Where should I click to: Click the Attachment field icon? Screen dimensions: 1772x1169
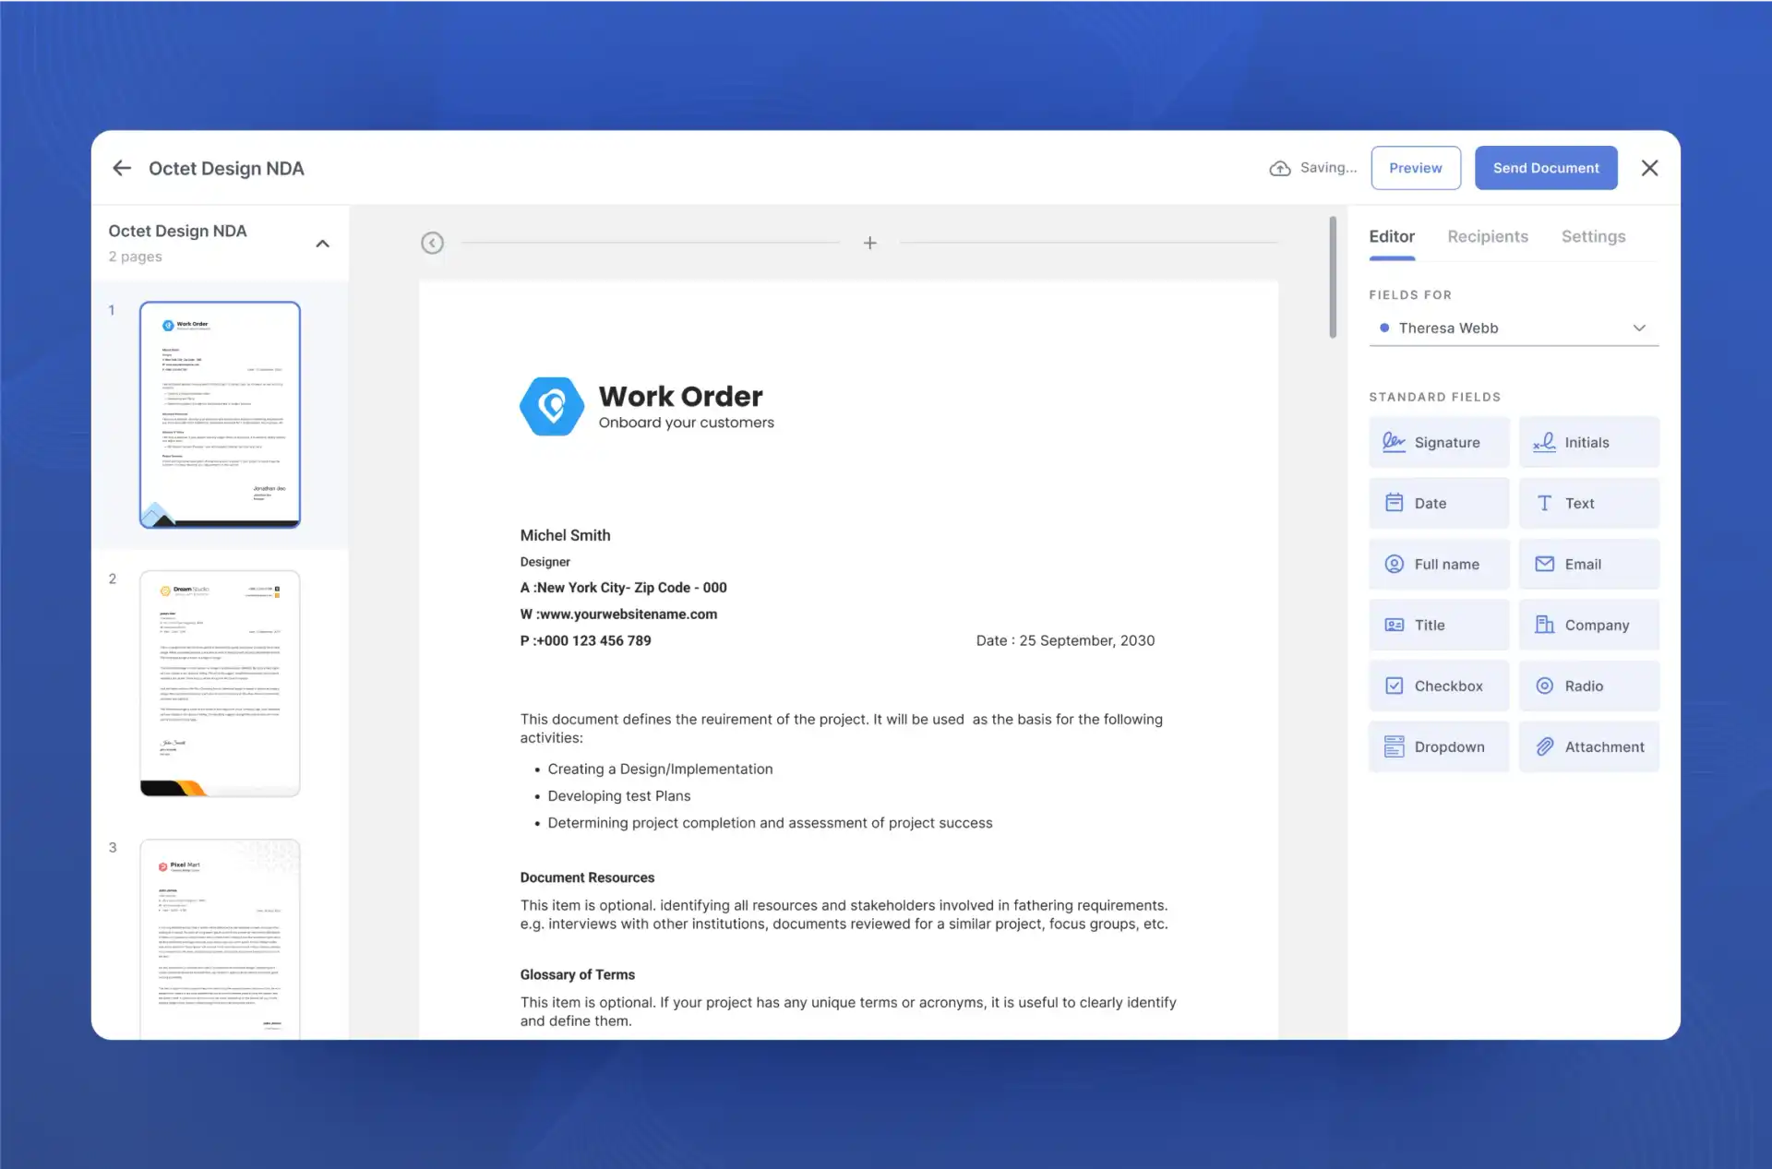coord(1545,745)
